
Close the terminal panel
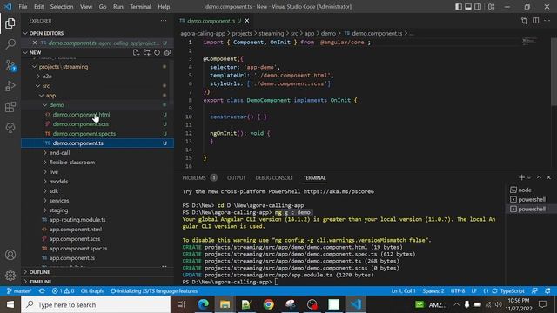click(548, 177)
